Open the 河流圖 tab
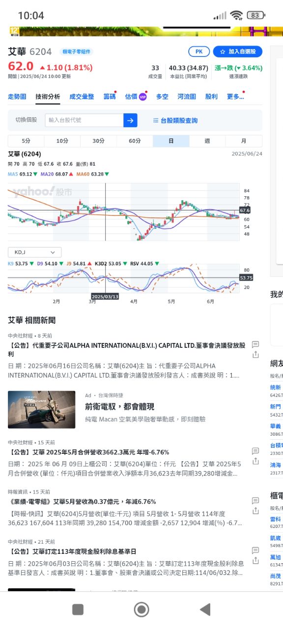283x628 pixels. point(187,97)
